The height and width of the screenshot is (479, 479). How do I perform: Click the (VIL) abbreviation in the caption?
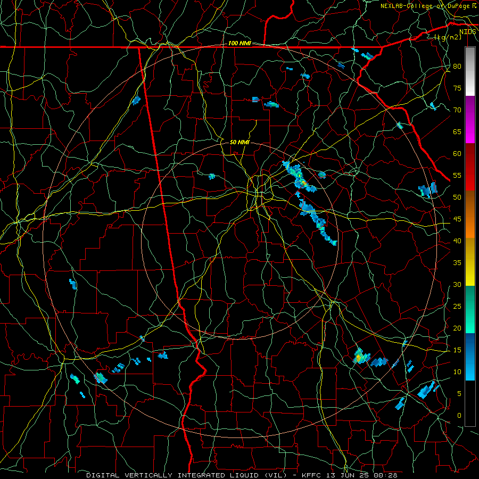(x=276, y=475)
